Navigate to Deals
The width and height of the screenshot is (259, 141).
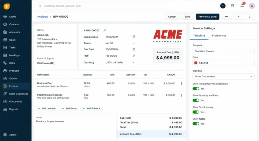point(12,40)
